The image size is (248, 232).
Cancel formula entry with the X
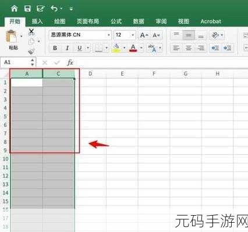click(x=45, y=63)
